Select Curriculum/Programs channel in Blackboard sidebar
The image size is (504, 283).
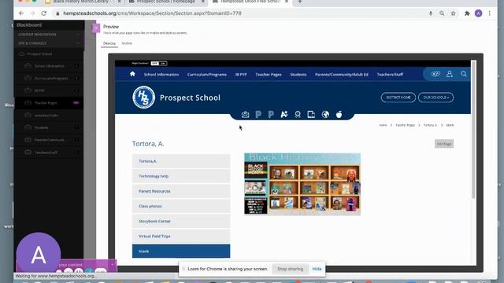[49, 79]
